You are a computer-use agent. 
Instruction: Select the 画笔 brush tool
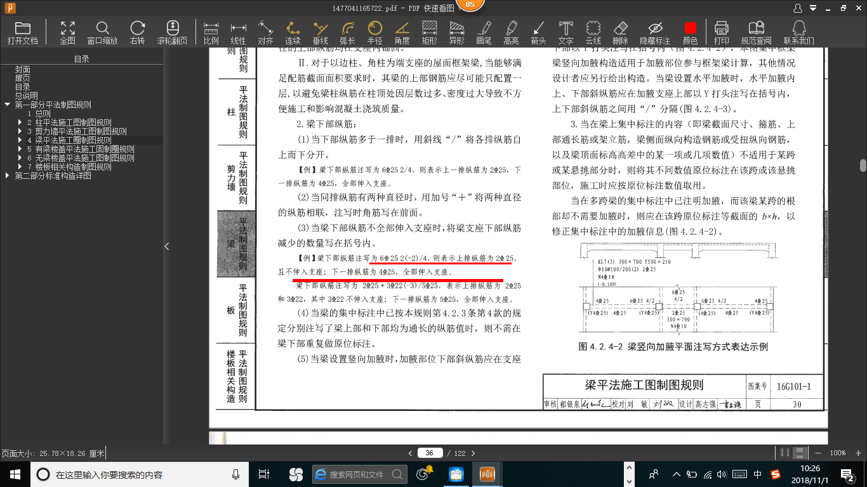tap(484, 32)
